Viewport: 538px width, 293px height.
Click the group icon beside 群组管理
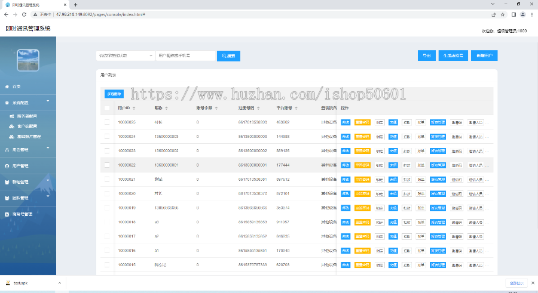tap(7, 182)
